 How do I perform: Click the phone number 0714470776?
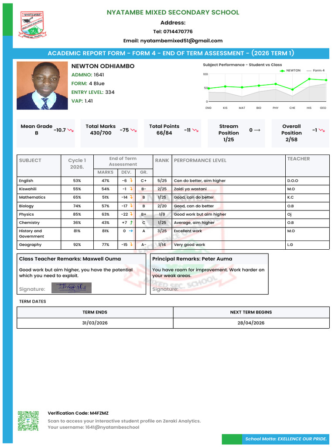click(178, 31)
